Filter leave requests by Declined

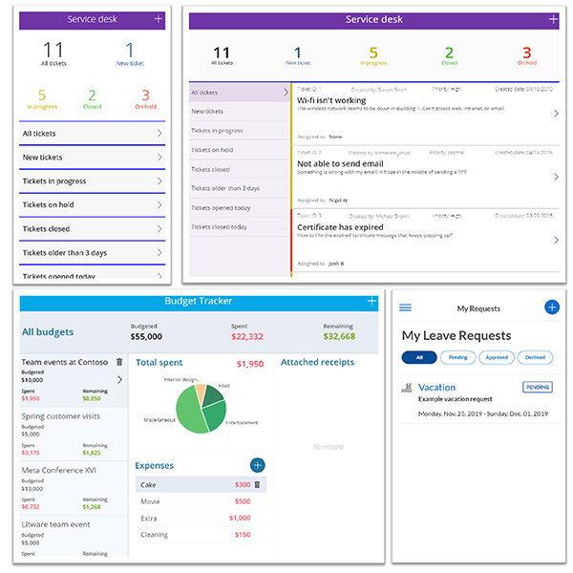point(535,357)
